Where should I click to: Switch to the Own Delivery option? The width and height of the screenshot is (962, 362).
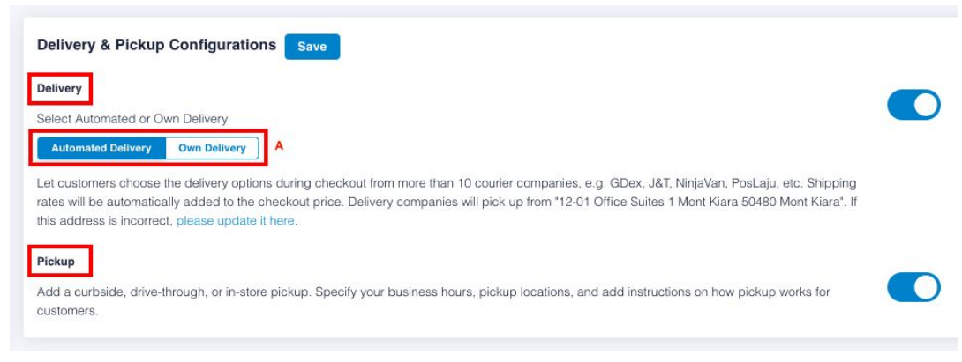click(212, 148)
